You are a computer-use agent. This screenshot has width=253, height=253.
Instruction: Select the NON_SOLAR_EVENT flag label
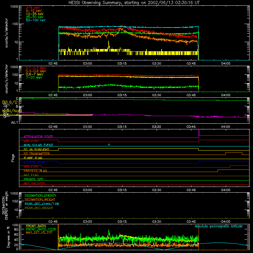[x=38, y=145]
